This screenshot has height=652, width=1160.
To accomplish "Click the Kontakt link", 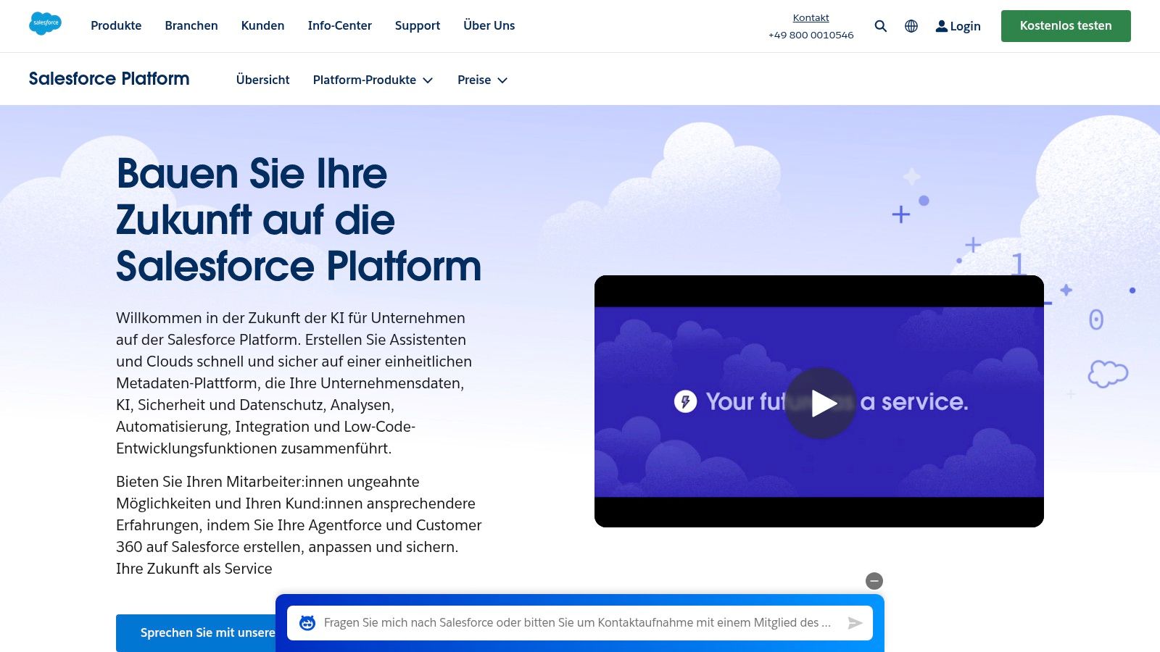I will [x=811, y=17].
